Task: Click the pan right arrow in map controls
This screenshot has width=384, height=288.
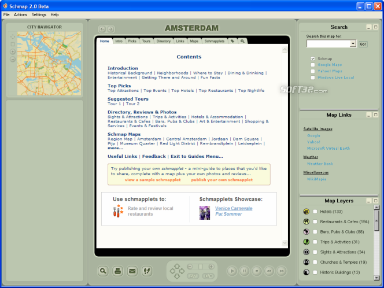Action: pos(182,271)
